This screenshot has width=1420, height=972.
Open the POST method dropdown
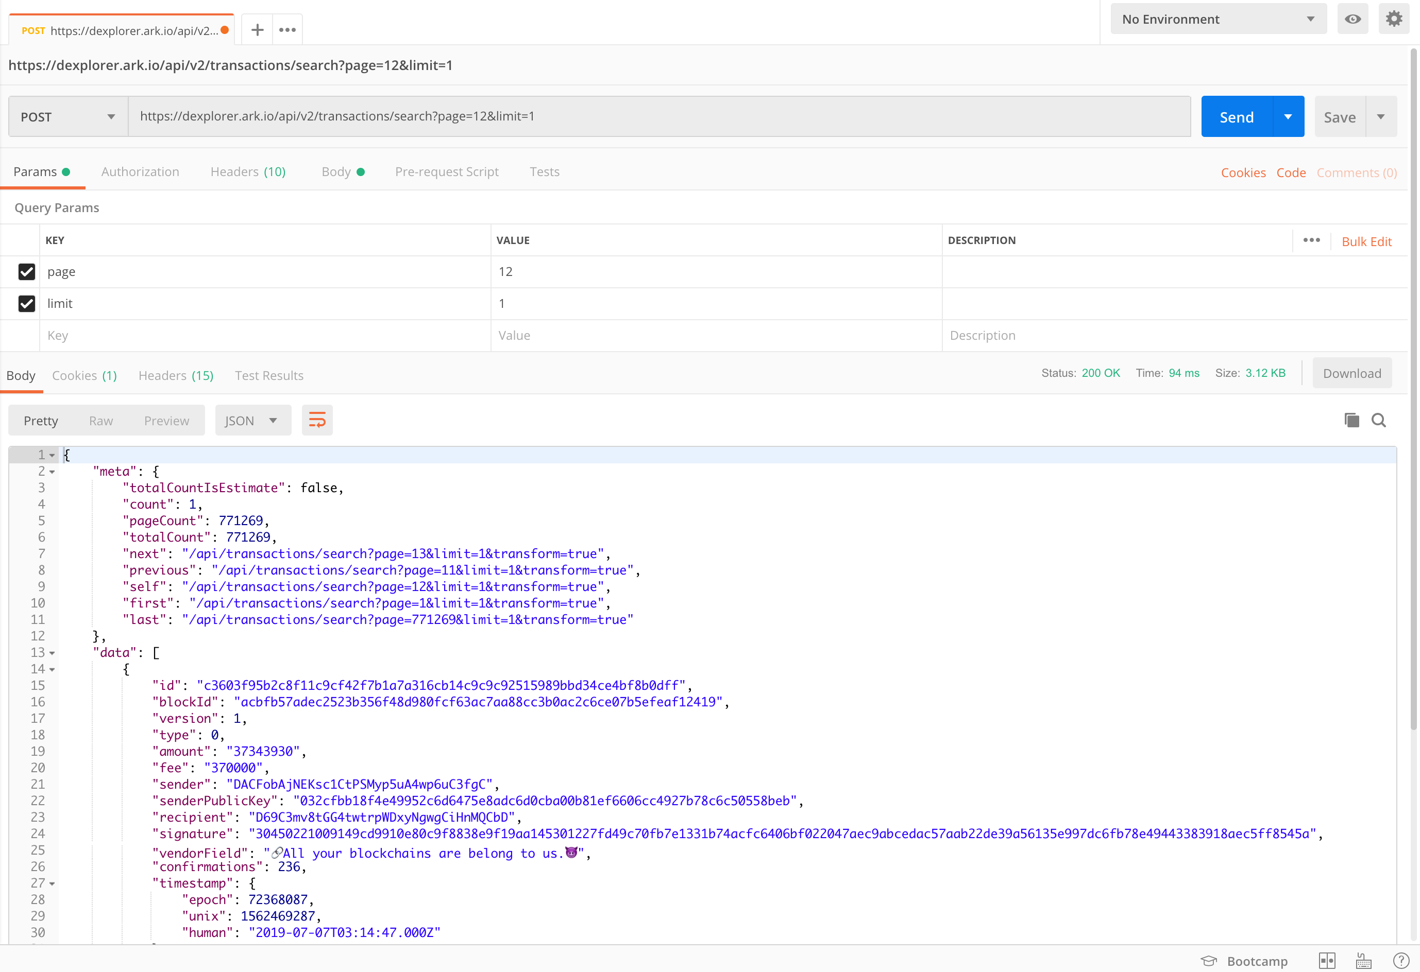click(x=67, y=116)
